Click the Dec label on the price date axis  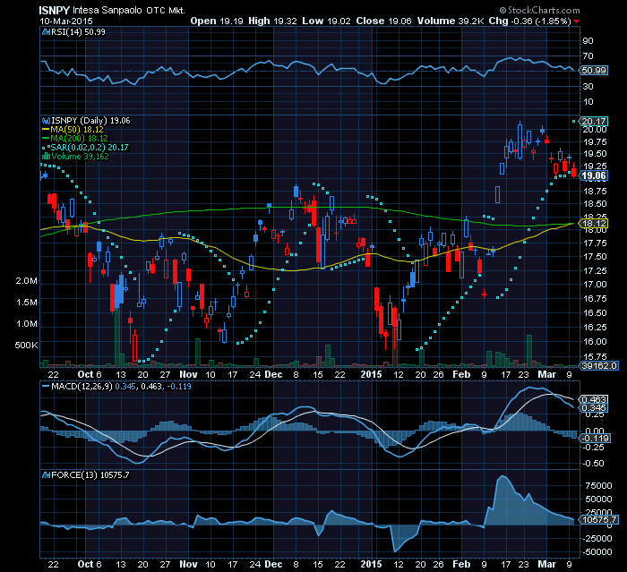pyautogui.click(x=273, y=374)
